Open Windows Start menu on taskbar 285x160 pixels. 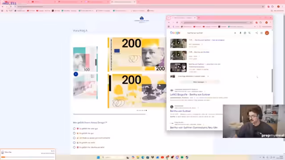98,157
